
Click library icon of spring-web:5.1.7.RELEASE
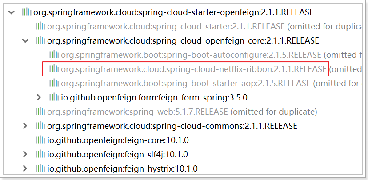pyautogui.click(x=40, y=112)
